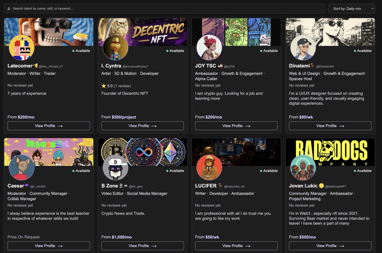Click the 'From $500/mo' price
This screenshot has height=253, width=382.
tap(302, 237)
